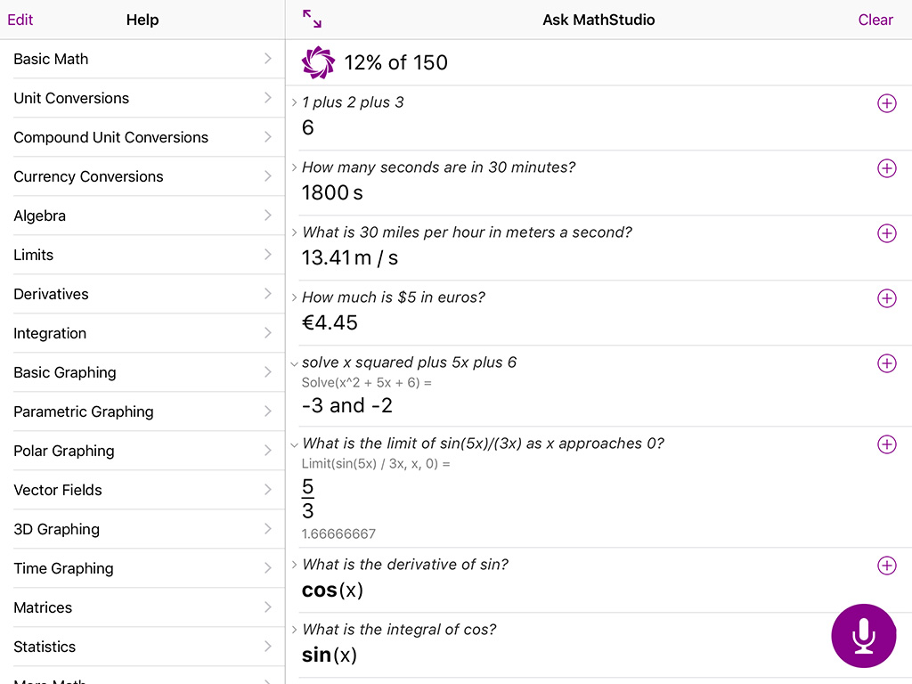The height and width of the screenshot is (684, 912).
Task: Toggle fullscreen with the expand arrows icon
Action: tap(312, 20)
